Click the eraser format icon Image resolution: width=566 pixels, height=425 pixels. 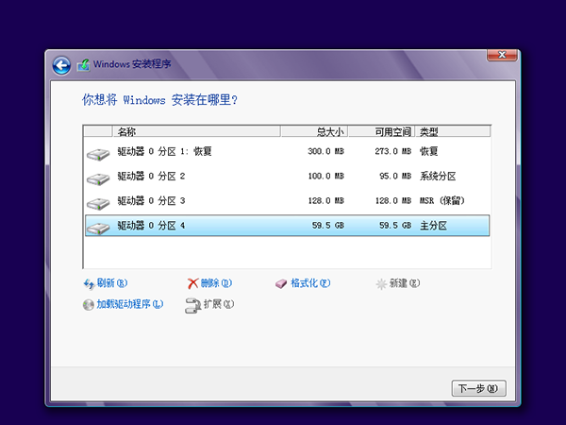pos(281,283)
